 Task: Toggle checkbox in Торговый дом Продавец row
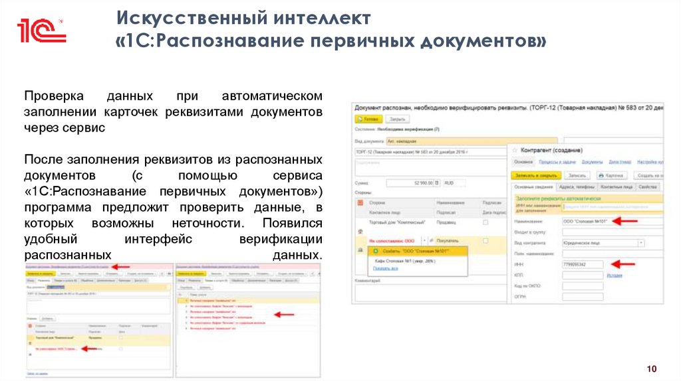pos(485,222)
